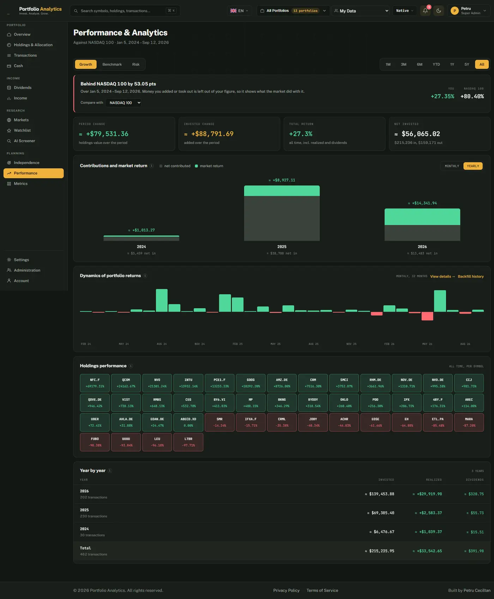This screenshot has width=494, height=599.
Task: Open notifications bell icon
Action: [425, 11]
